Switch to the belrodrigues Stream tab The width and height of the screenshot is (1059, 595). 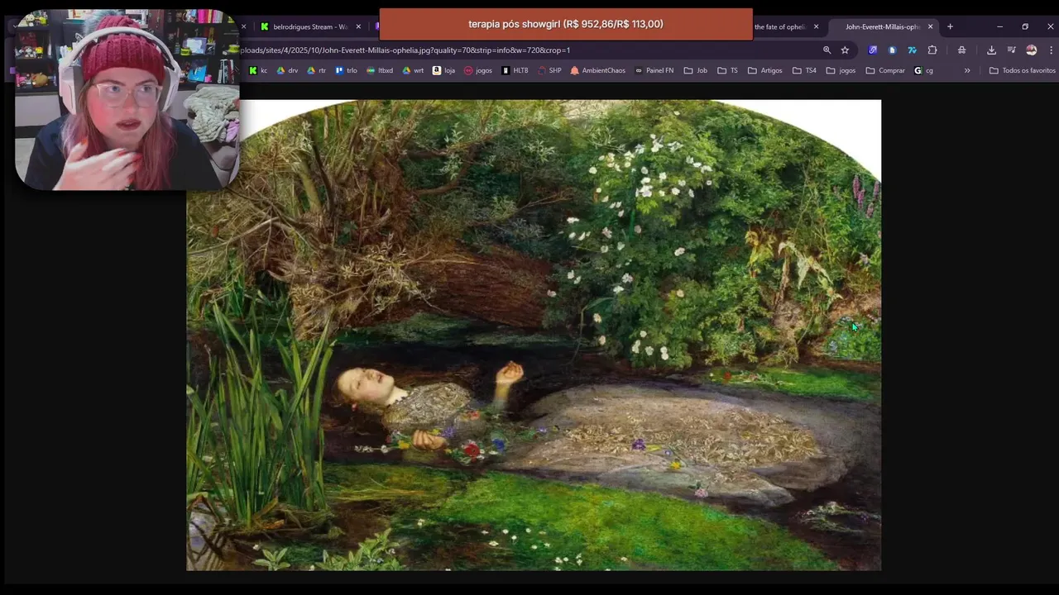310,26
